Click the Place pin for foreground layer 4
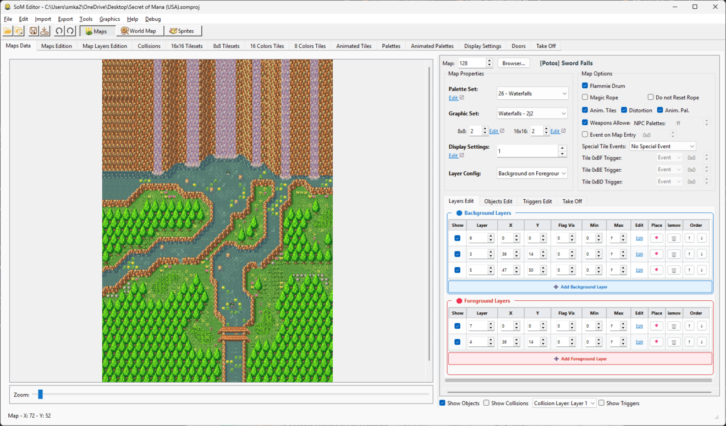This screenshot has height=426, width=726. click(x=657, y=341)
